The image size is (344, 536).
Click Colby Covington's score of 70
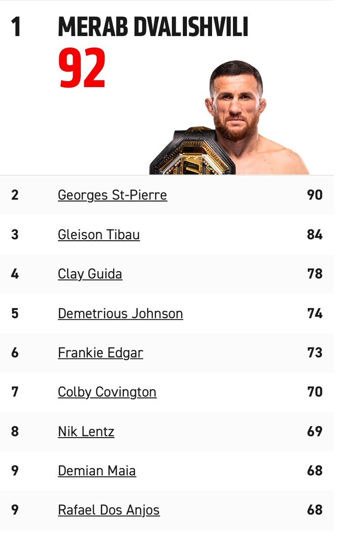(315, 392)
